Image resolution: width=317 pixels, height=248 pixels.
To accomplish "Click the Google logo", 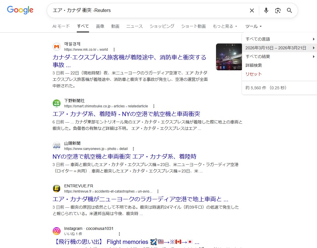I will (x=20, y=10).
